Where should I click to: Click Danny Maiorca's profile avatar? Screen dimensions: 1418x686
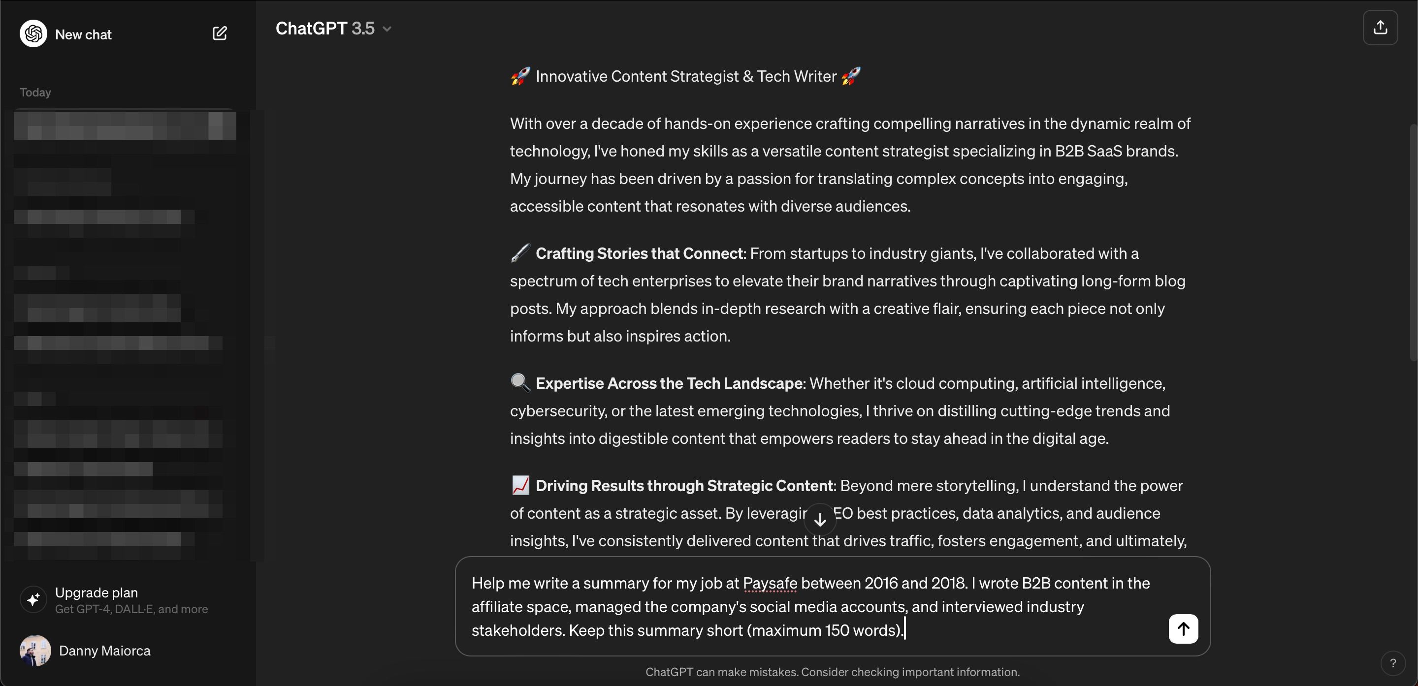point(35,651)
